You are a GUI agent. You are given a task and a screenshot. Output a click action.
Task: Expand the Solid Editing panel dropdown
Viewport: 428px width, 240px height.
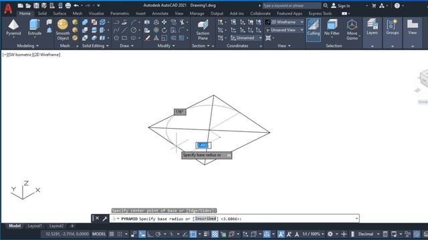coord(96,46)
